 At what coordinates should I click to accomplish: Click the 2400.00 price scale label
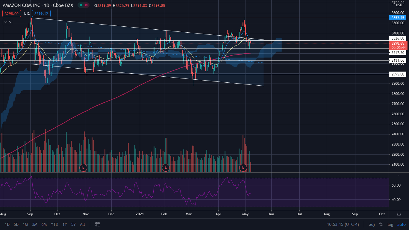397,134
